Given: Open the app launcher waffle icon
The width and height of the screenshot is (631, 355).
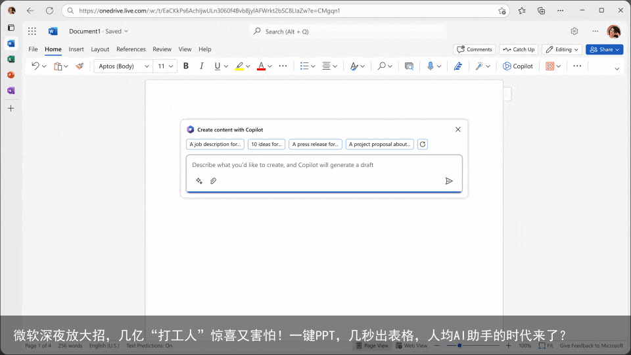Looking at the screenshot, I should [x=32, y=31].
